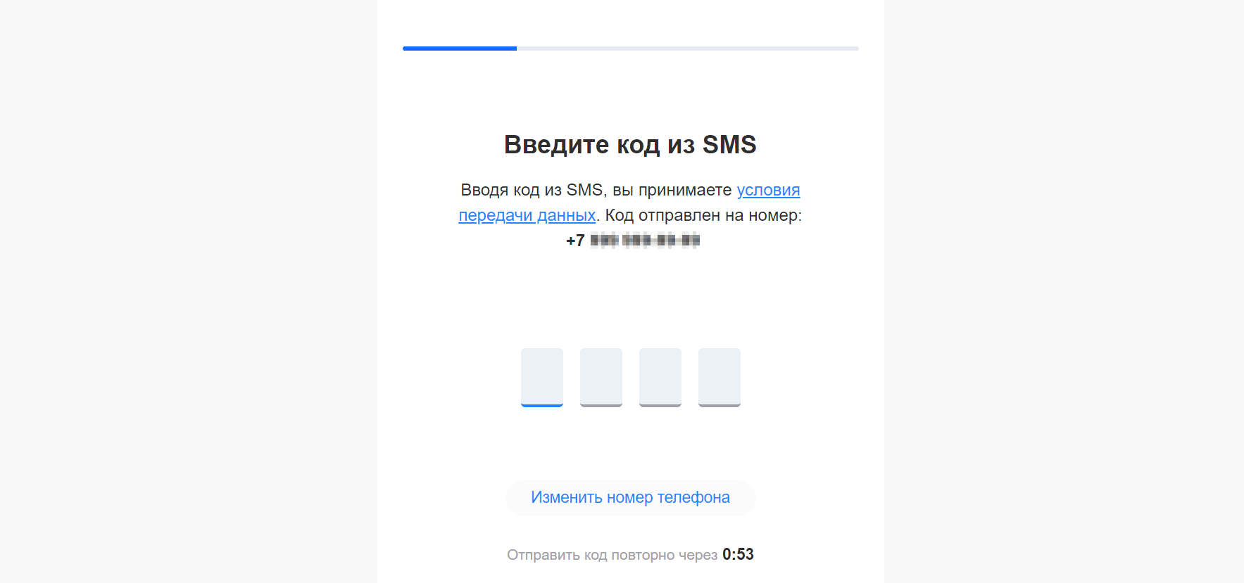
Task: Click the Изменить номер телефона button
Action: tap(630, 498)
